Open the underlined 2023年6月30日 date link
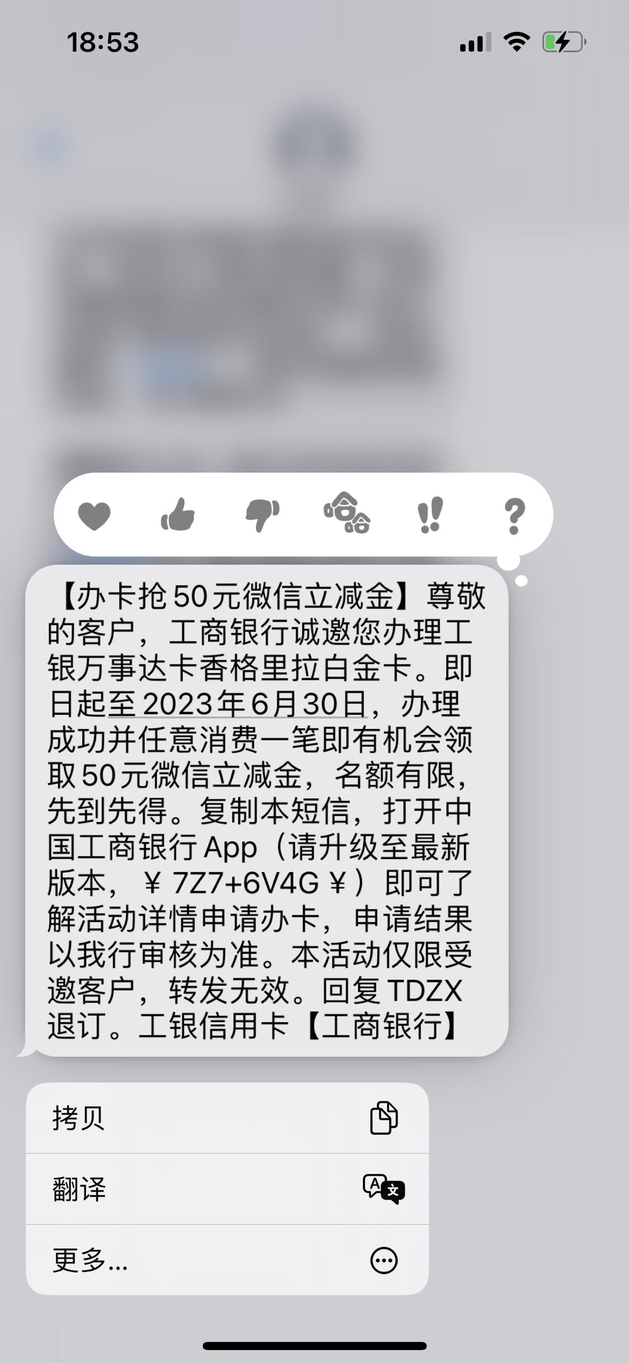The width and height of the screenshot is (629, 1363). tap(238, 704)
